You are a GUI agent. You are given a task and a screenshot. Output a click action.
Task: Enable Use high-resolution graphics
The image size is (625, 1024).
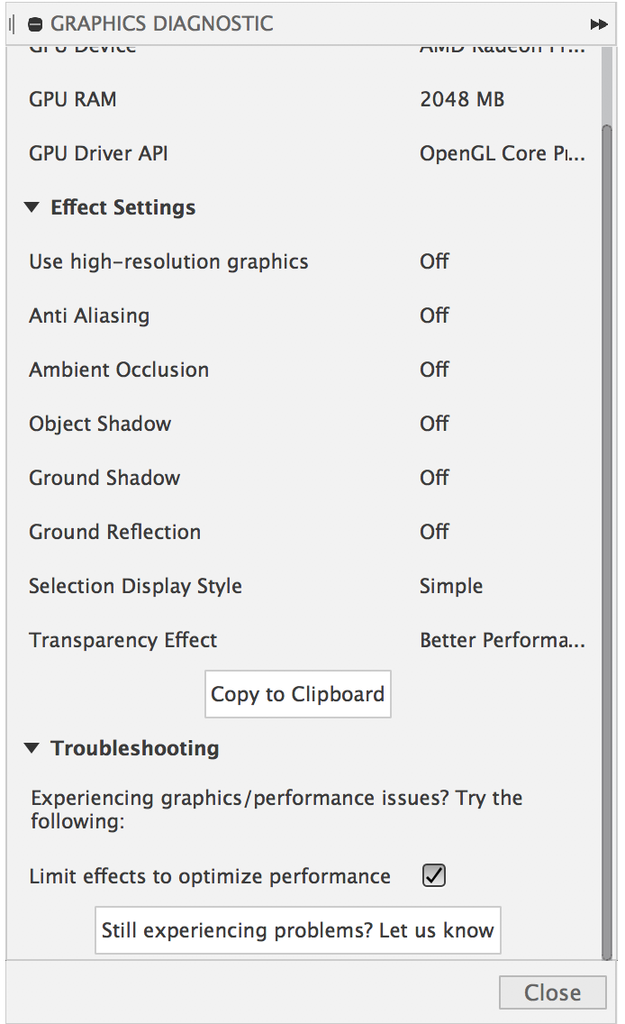(433, 261)
